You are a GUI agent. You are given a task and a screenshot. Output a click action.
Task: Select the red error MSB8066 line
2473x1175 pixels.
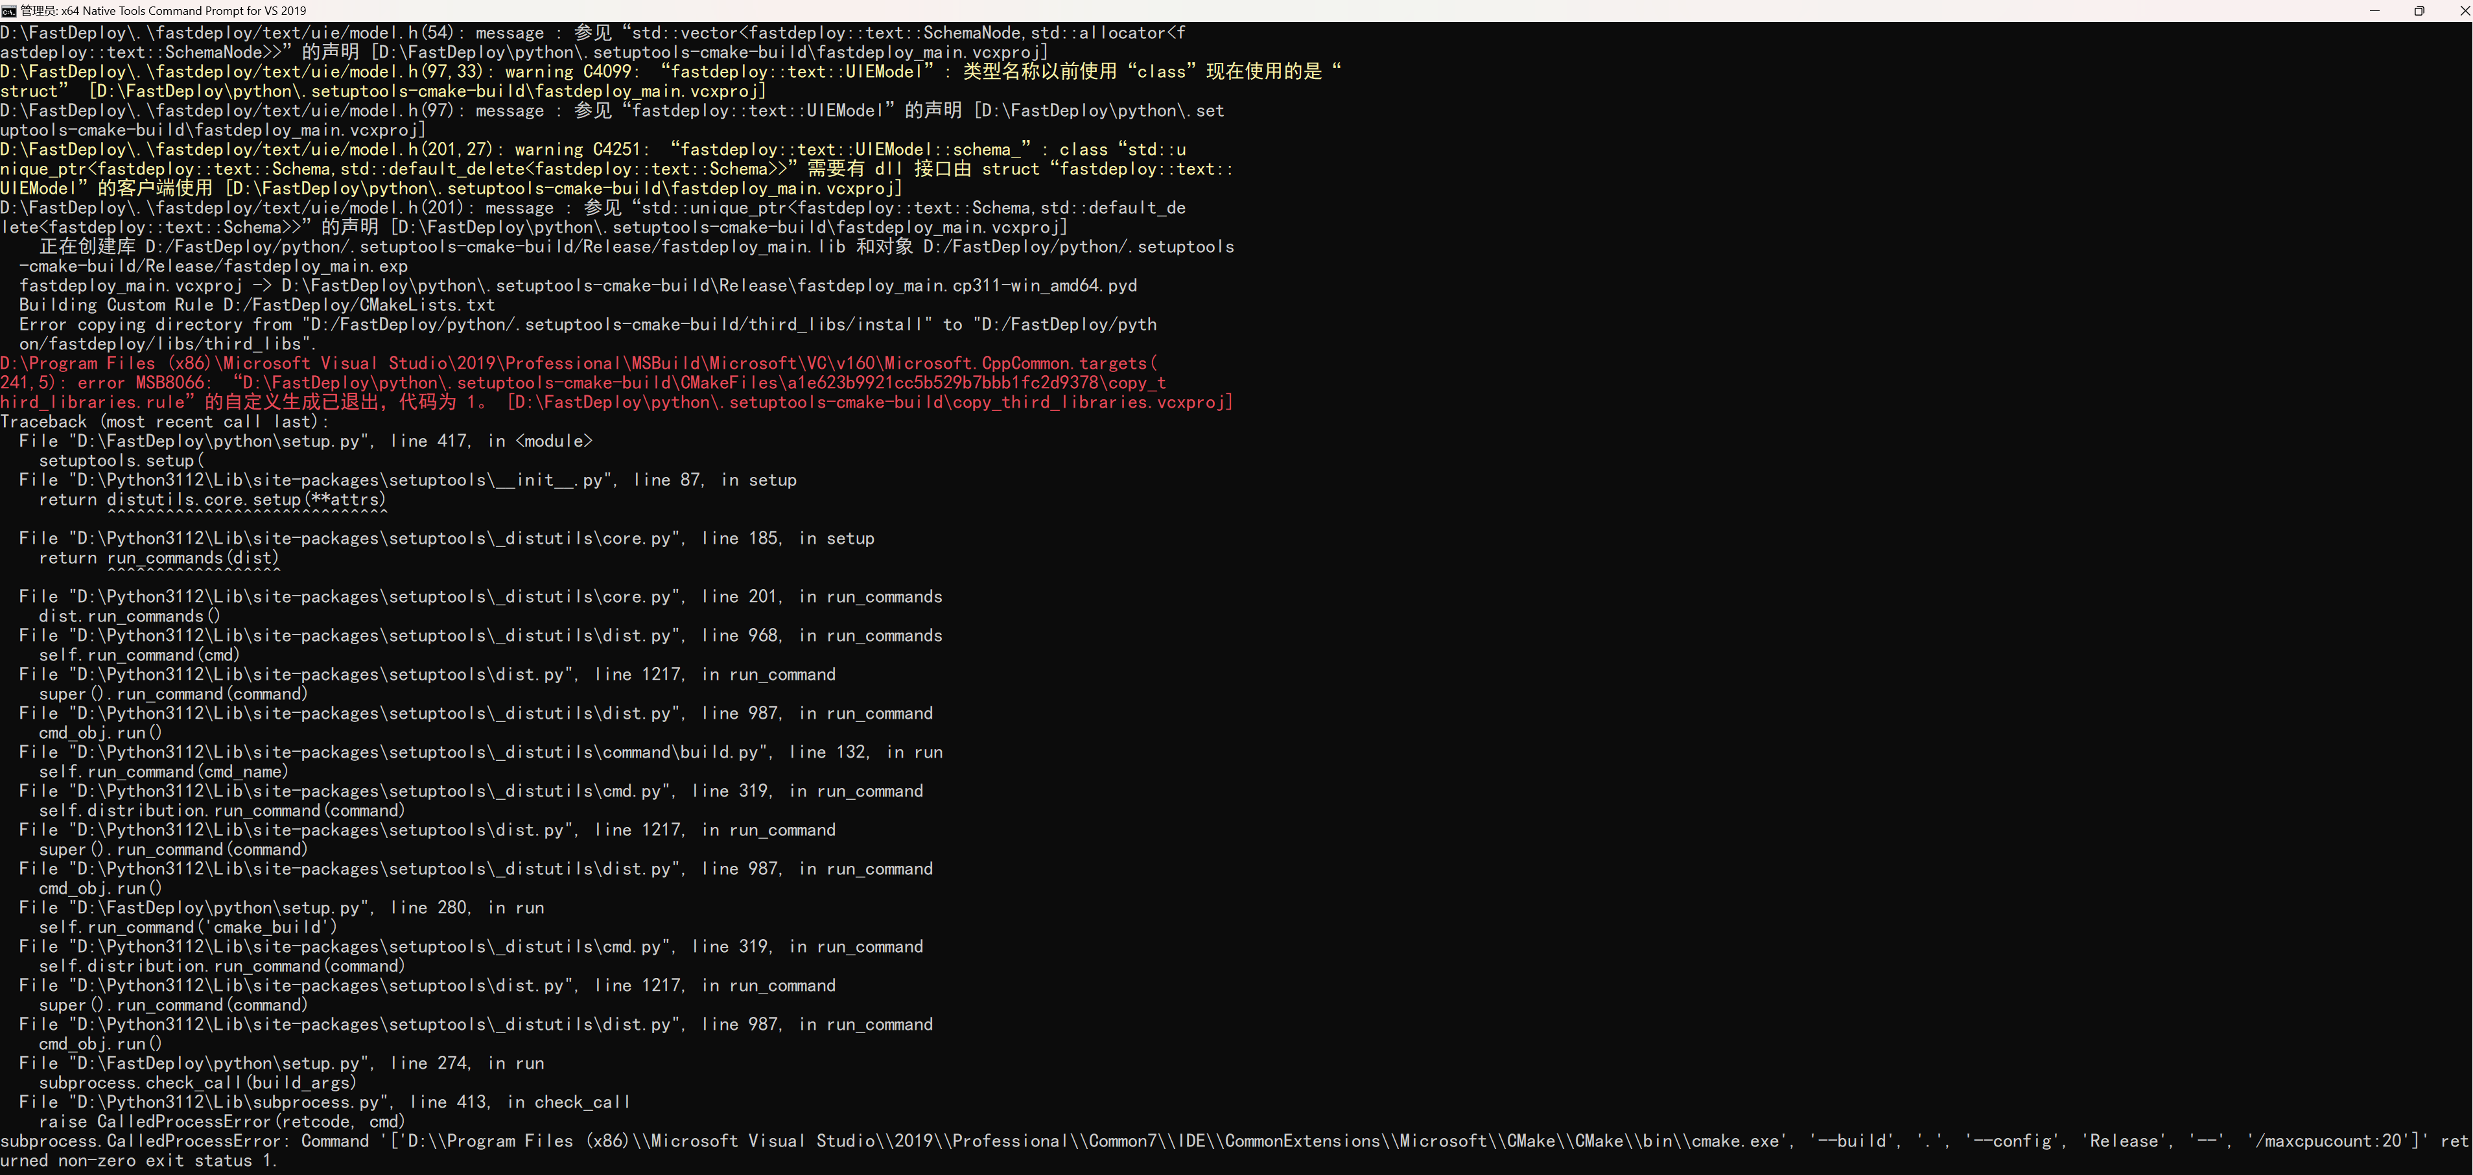(x=384, y=382)
